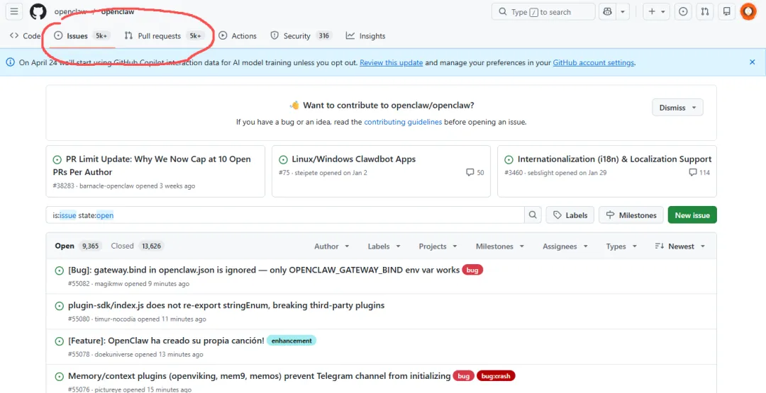Open your issues icon in header
Screen dimensions: 766x393
click(684, 12)
